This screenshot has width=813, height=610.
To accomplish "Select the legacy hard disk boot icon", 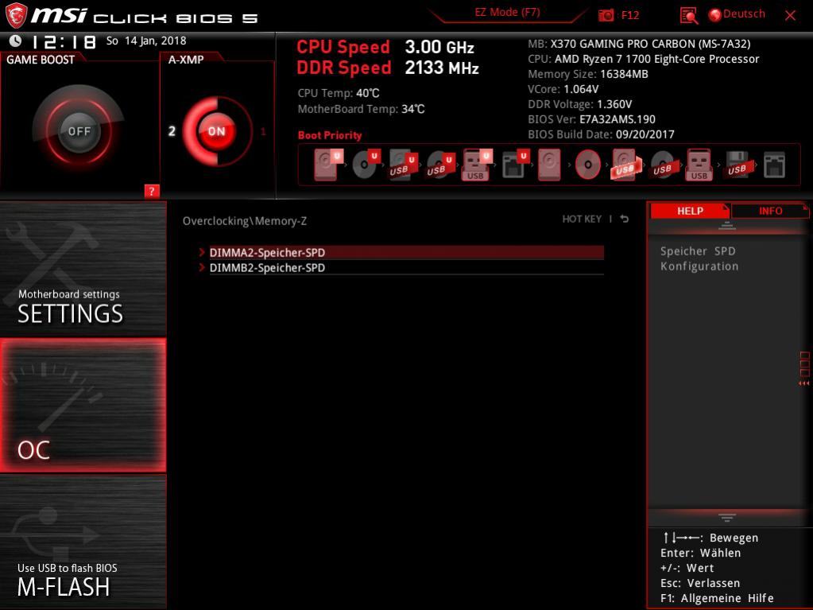I will [x=549, y=165].
